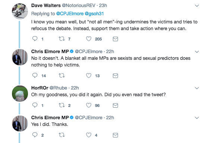Screen dimensions: 211x143
Task: Reply to Dave Walters' tweet
Action: 35,39
